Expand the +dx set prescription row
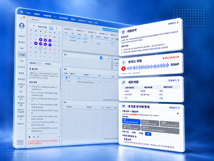The height and width of the screenshot is (161, 214). 123,98
